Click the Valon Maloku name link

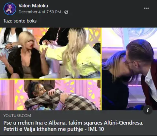[x=33, y=6]
